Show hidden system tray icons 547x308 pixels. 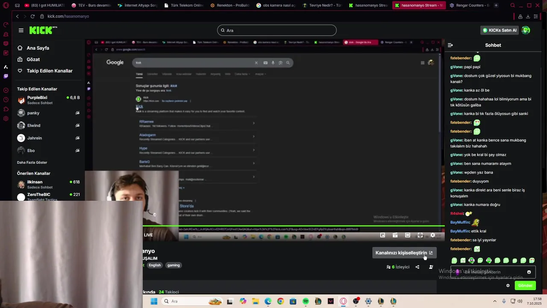point(495,301)
